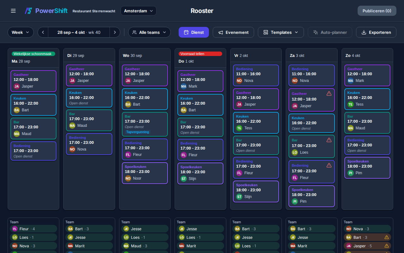Image resolution: width=404 pixels, height=253 pixels.
Task: Click the PowerShift logo
Action: [46, 11]
